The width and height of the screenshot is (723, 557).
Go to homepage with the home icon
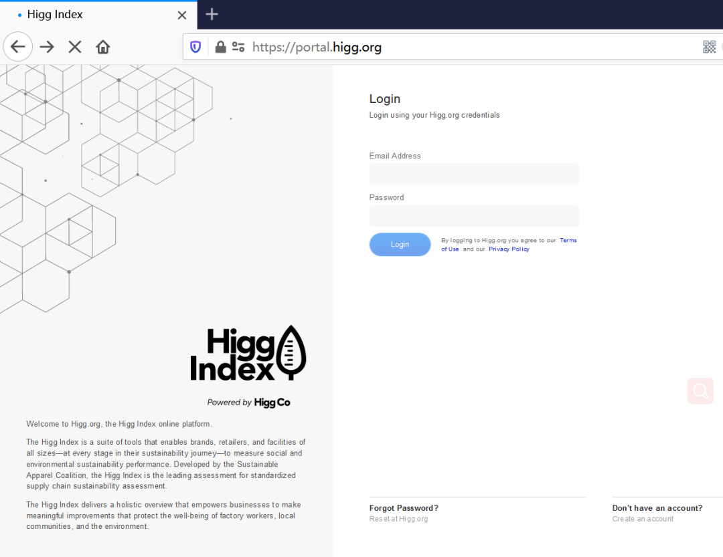[x=103, y=47]
